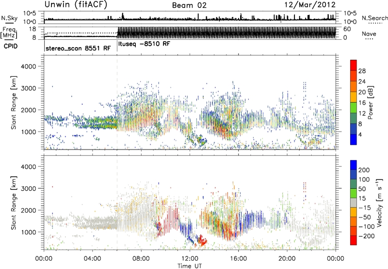Click the 'Nave' legend label
Viewport: 388px width, 269px height.
click(369, 34)
